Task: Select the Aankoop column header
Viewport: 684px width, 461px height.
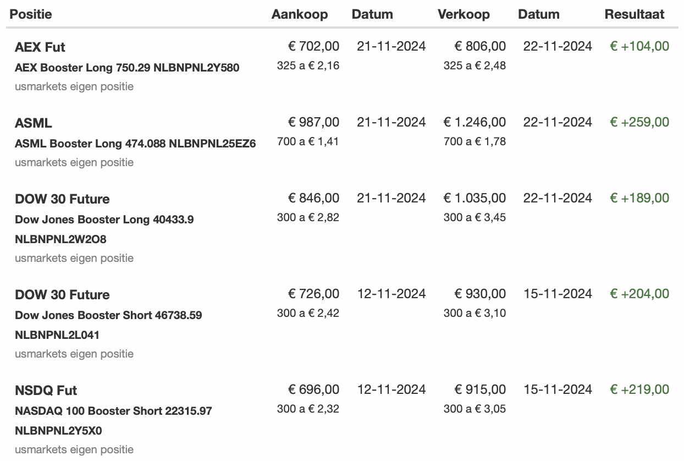Action: point(300,14)
